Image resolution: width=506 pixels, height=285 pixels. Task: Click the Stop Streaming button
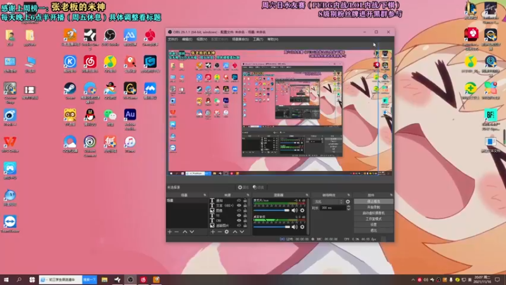point(373,201)
